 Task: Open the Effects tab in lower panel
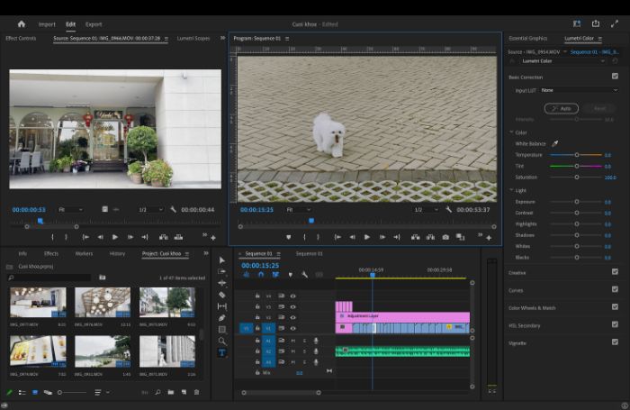[51, 253]
